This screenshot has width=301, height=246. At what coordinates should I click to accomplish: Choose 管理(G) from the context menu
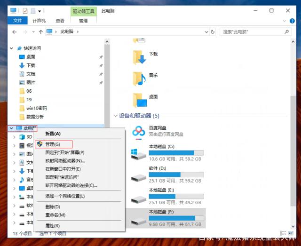(x=53, y=144)
